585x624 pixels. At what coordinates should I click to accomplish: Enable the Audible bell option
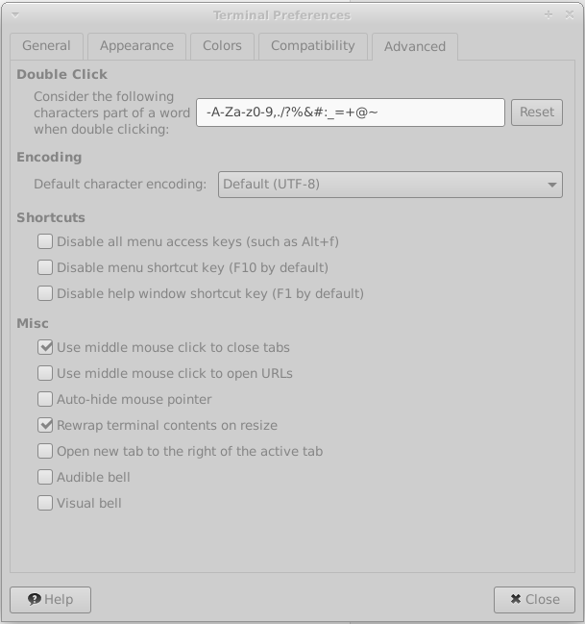tap(45, 477)
